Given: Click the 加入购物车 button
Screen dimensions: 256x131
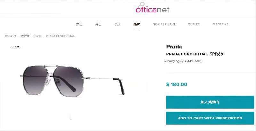Looking at the screenshot, I should [210, 102].
